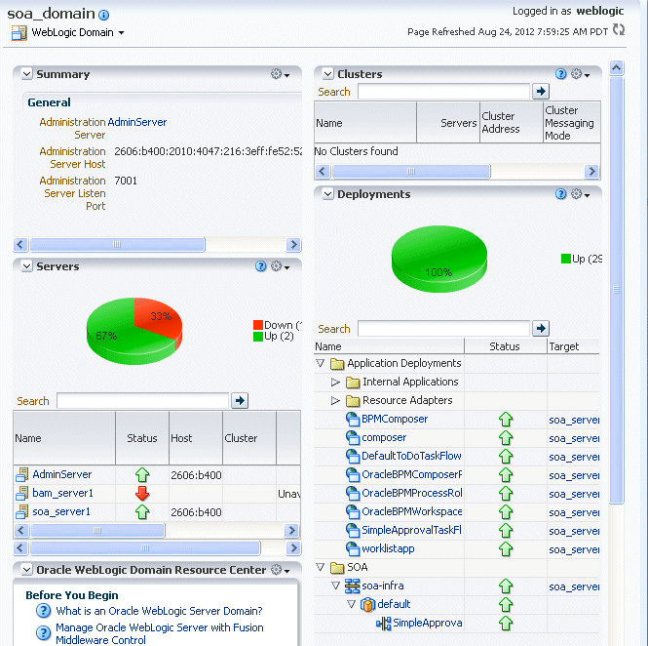This screenshot has width=648, height=646.
Task: Open What is an Oracle WebLogic Server Domain?
Action: pos(159,611)
